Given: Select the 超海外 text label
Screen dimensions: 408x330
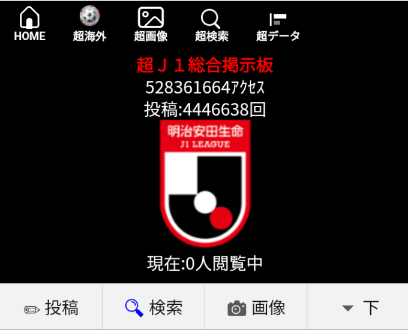Looking at the screenshot, I should click(x=89, y=36).
